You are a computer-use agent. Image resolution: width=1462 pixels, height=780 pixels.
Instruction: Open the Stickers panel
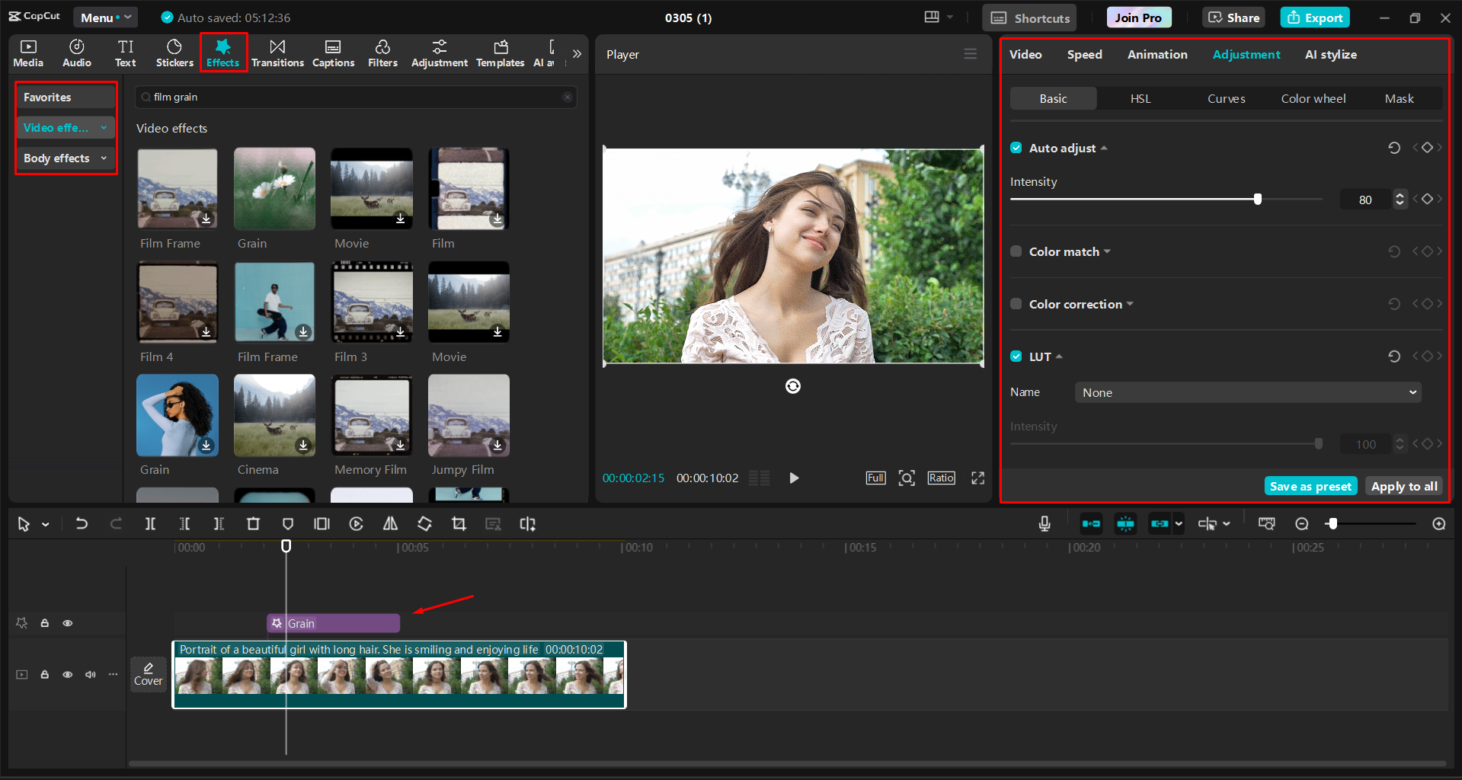pos(174,52)
